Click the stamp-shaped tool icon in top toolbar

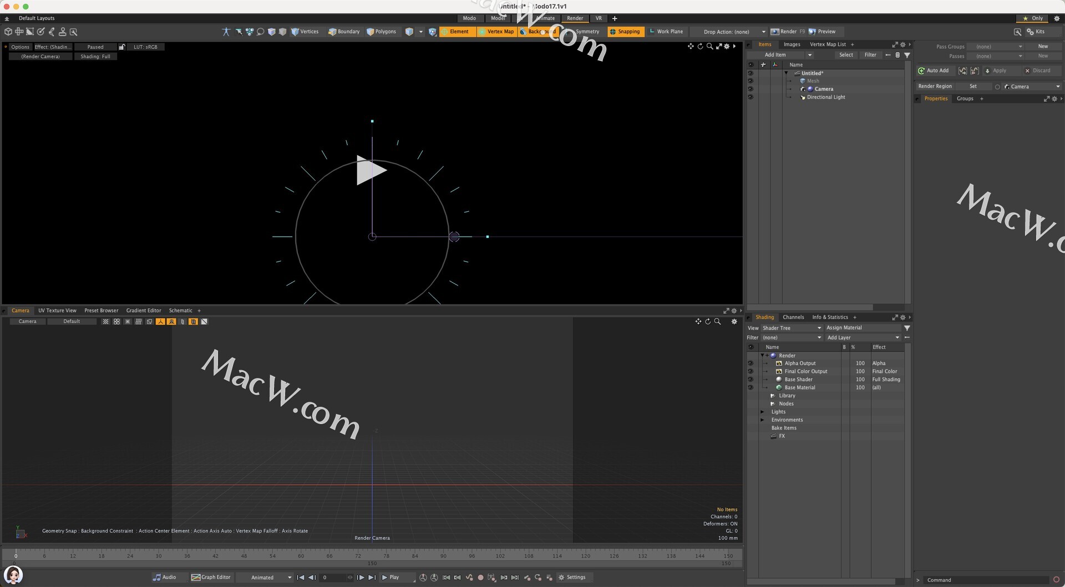63,32
